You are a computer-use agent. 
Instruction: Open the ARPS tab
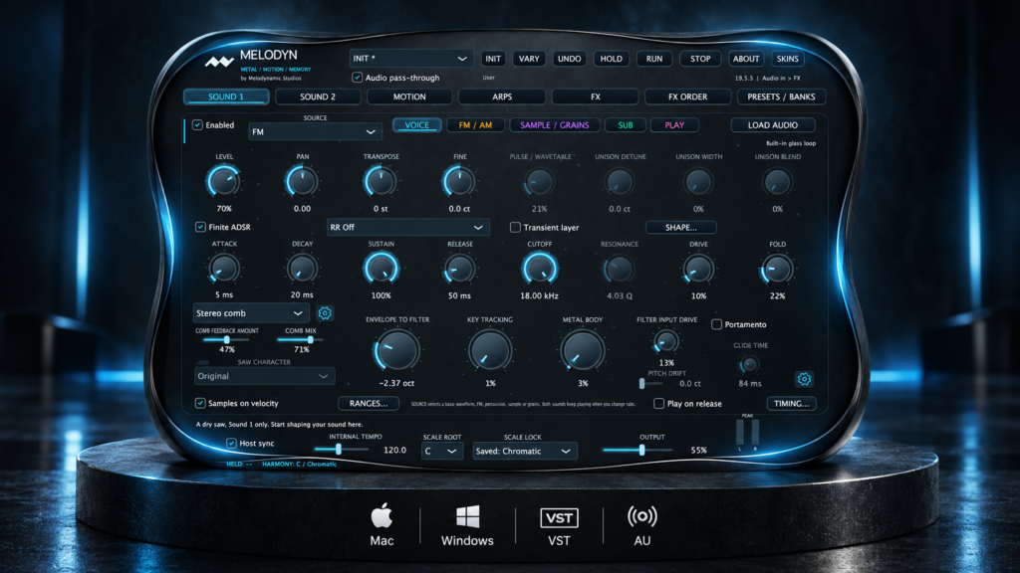(x=502, y=96)
